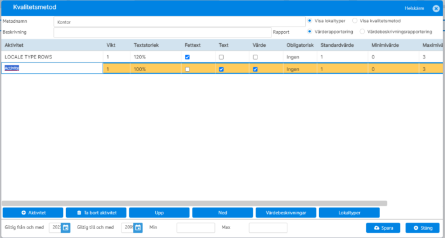Select Visa lokaltyper radio button
This screenshot has height=238, width=445.
(x=310, y=21)
